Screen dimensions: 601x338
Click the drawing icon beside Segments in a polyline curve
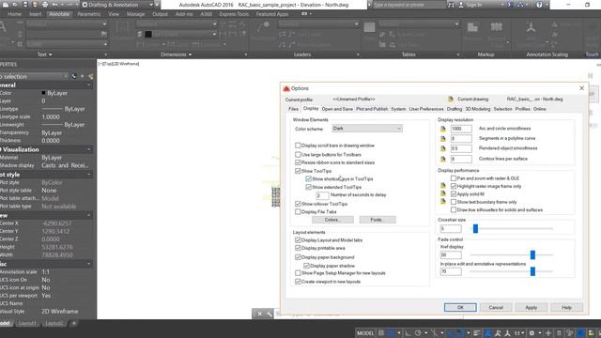tap(443, 138)
